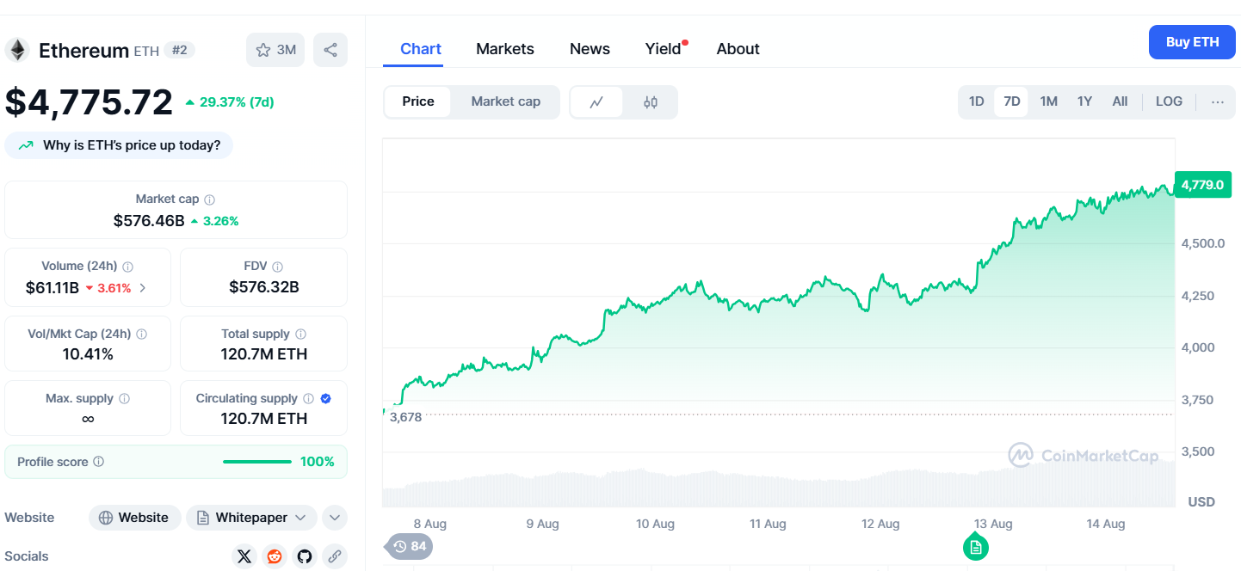Click the 10.41% Vol/Mkt Cap value

click(x=88, y=354)
